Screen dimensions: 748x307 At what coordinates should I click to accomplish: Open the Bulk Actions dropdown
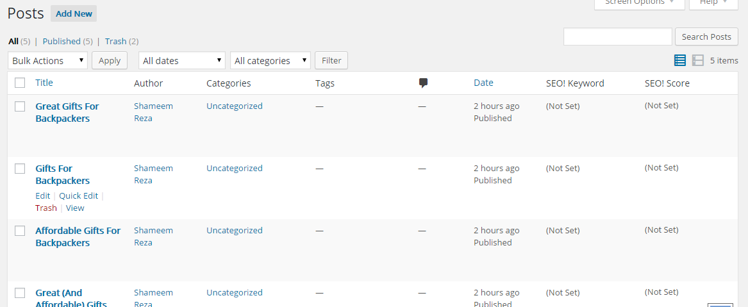pyautogui.click(x=48, y=61)
